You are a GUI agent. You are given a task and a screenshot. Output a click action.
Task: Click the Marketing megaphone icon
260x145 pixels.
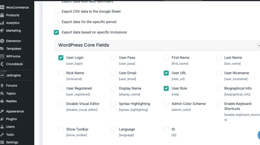coord(2,31)
